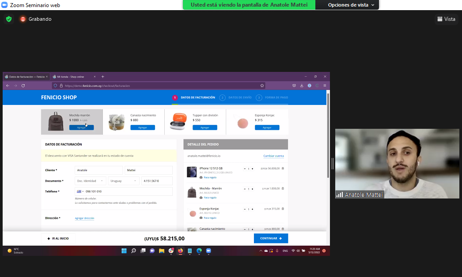Image resolution: width=462 pixels, height=277 pixels.
Task: Expand the 'Doc. Identidad' document type dropdown
Action: pyautogui.click(x=90, y=181)
